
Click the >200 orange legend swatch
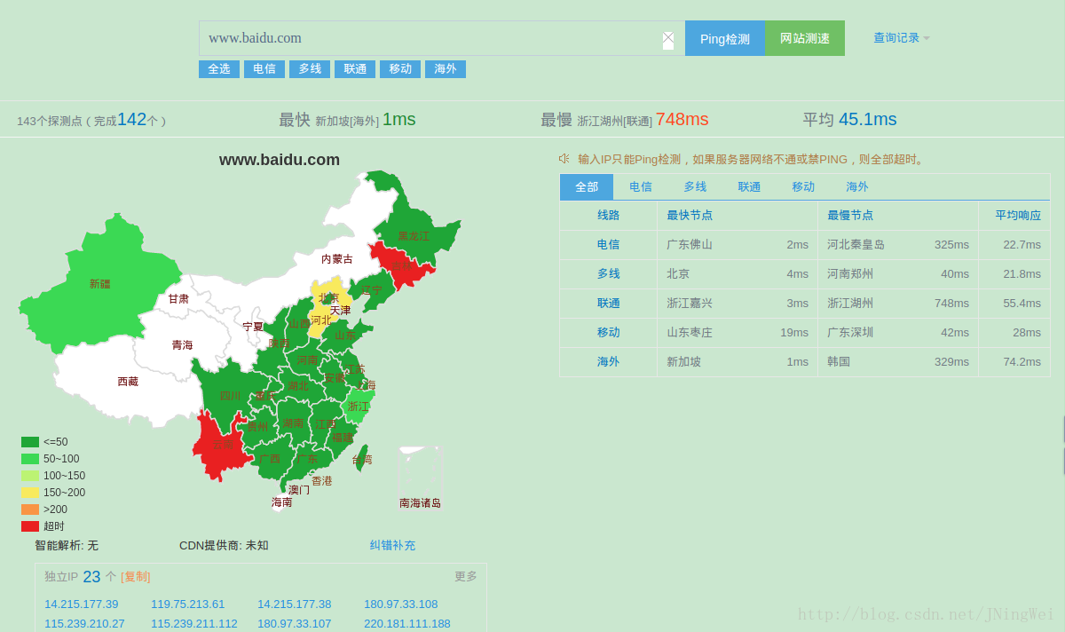click(x=30, y=510)
